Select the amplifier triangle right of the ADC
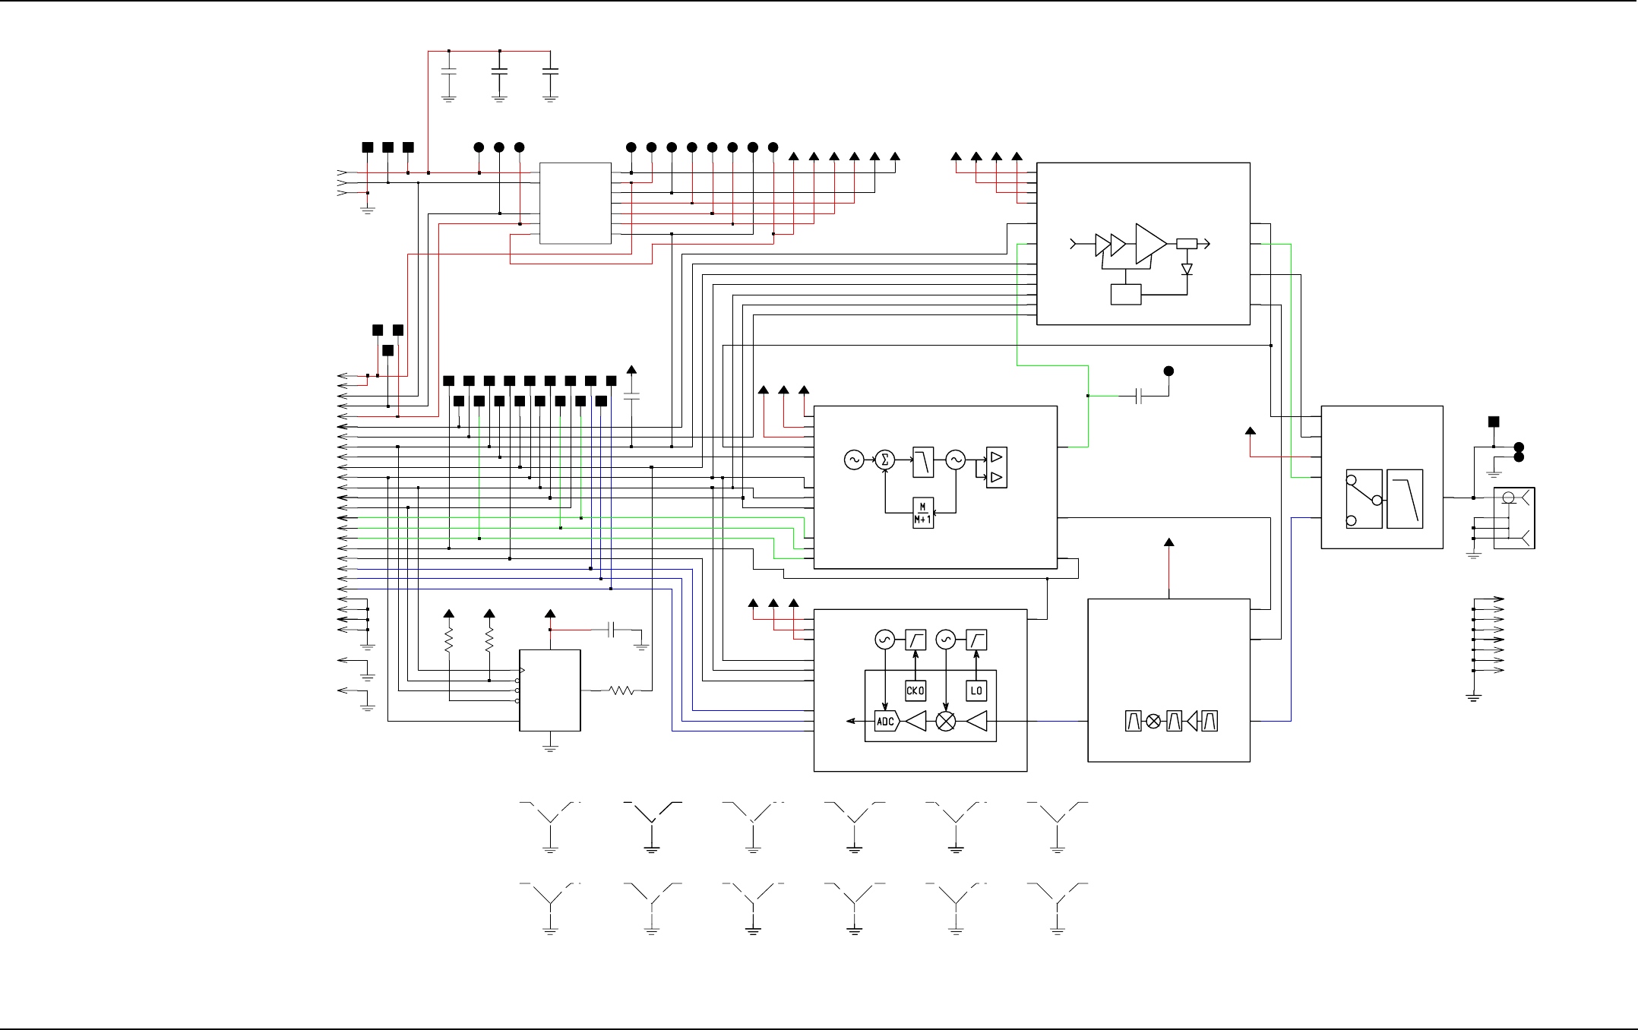 click(x=916, y=721)
